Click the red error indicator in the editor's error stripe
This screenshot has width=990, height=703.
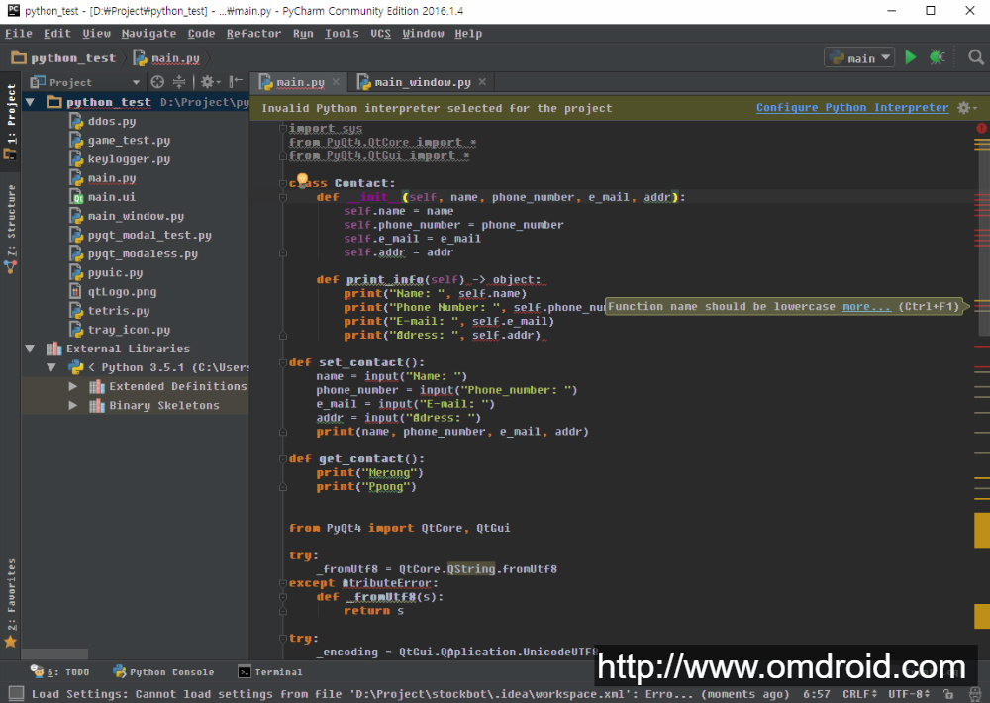pos(981,128)
